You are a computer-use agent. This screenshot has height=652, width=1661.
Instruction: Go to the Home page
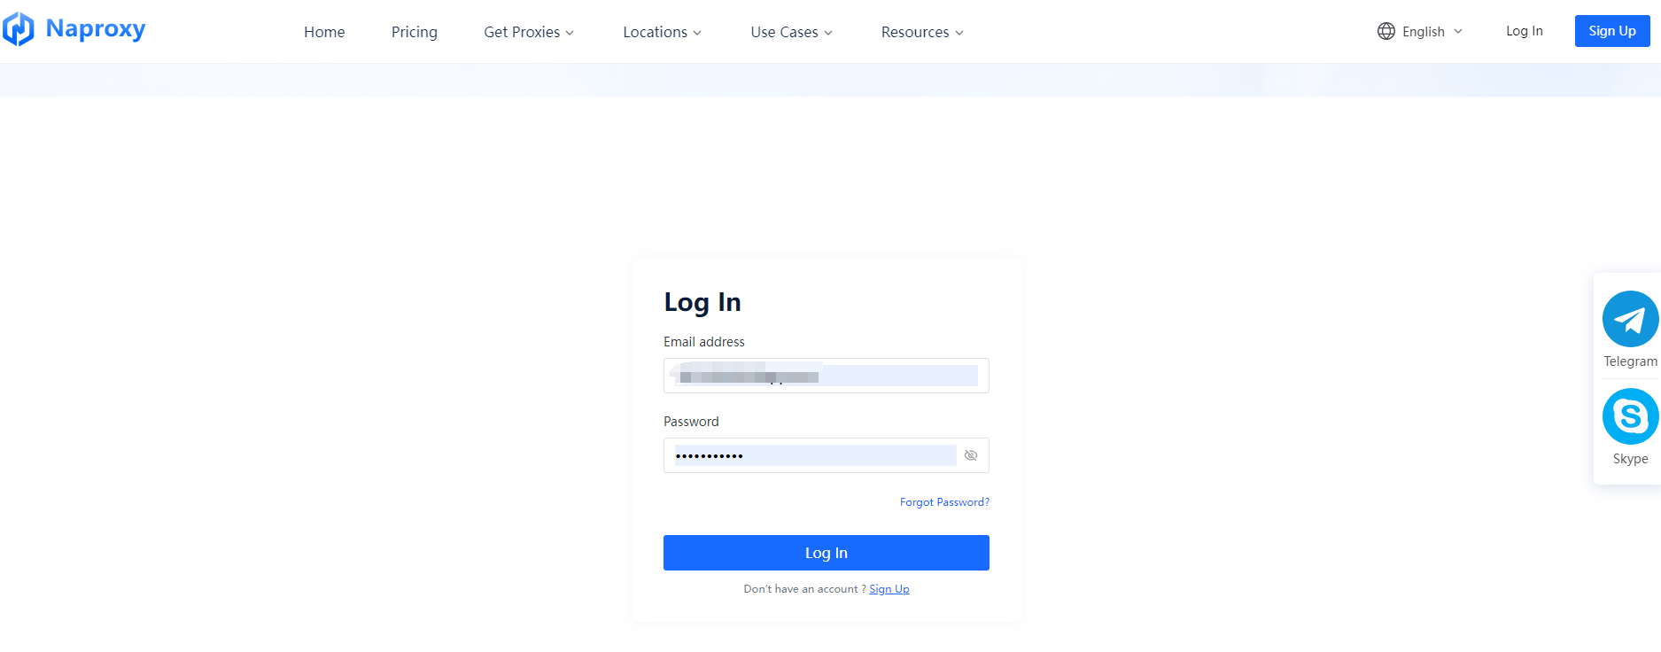[x=324, y=32]
